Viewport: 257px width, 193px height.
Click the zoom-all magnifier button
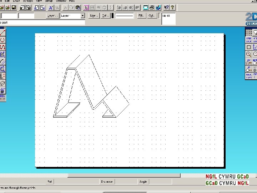point(249,69)
